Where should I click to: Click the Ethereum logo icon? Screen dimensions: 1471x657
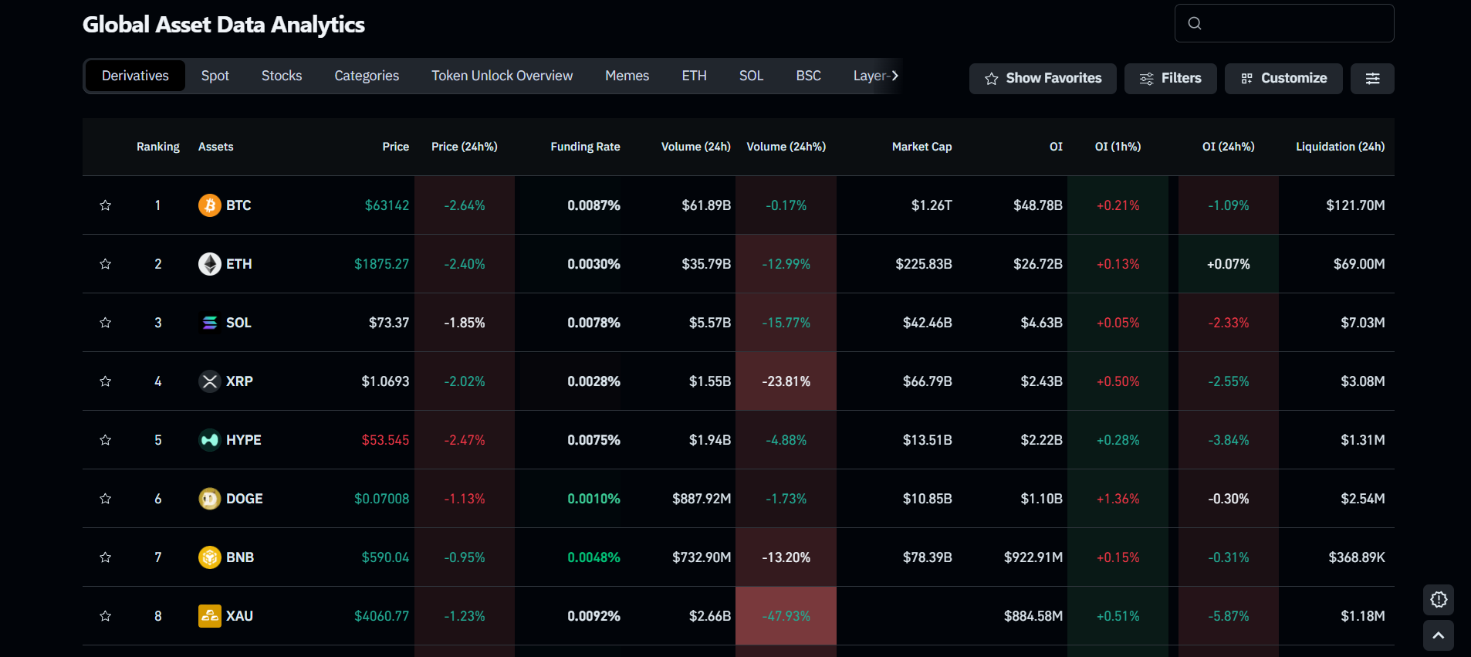pyautogui.click(x=209, y=264)
